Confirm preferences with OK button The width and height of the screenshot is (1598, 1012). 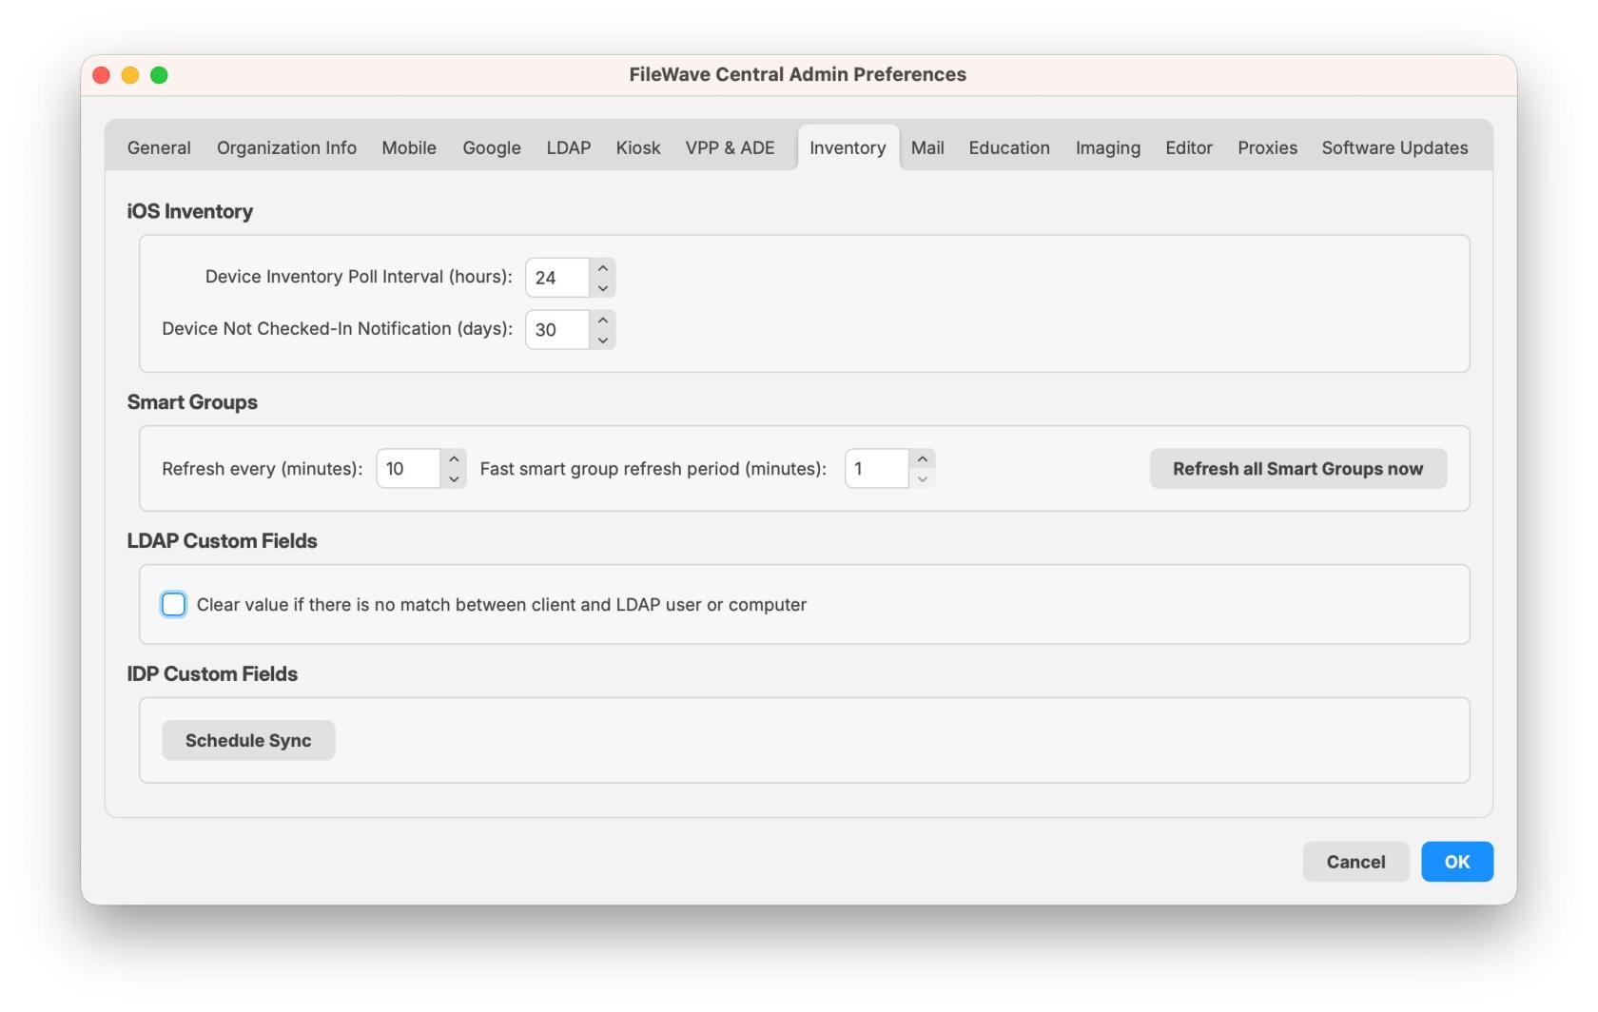pos(1456,862)
